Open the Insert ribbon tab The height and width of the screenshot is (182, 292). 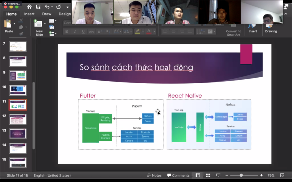point(29,14)
